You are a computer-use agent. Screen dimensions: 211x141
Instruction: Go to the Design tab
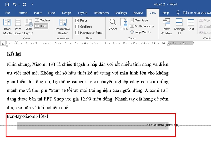pyautogui.click(x=67, y=13)
